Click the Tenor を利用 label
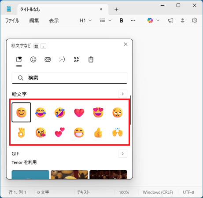Image resolution: width=203 pixels, height=198 pixels. point(24,162)
